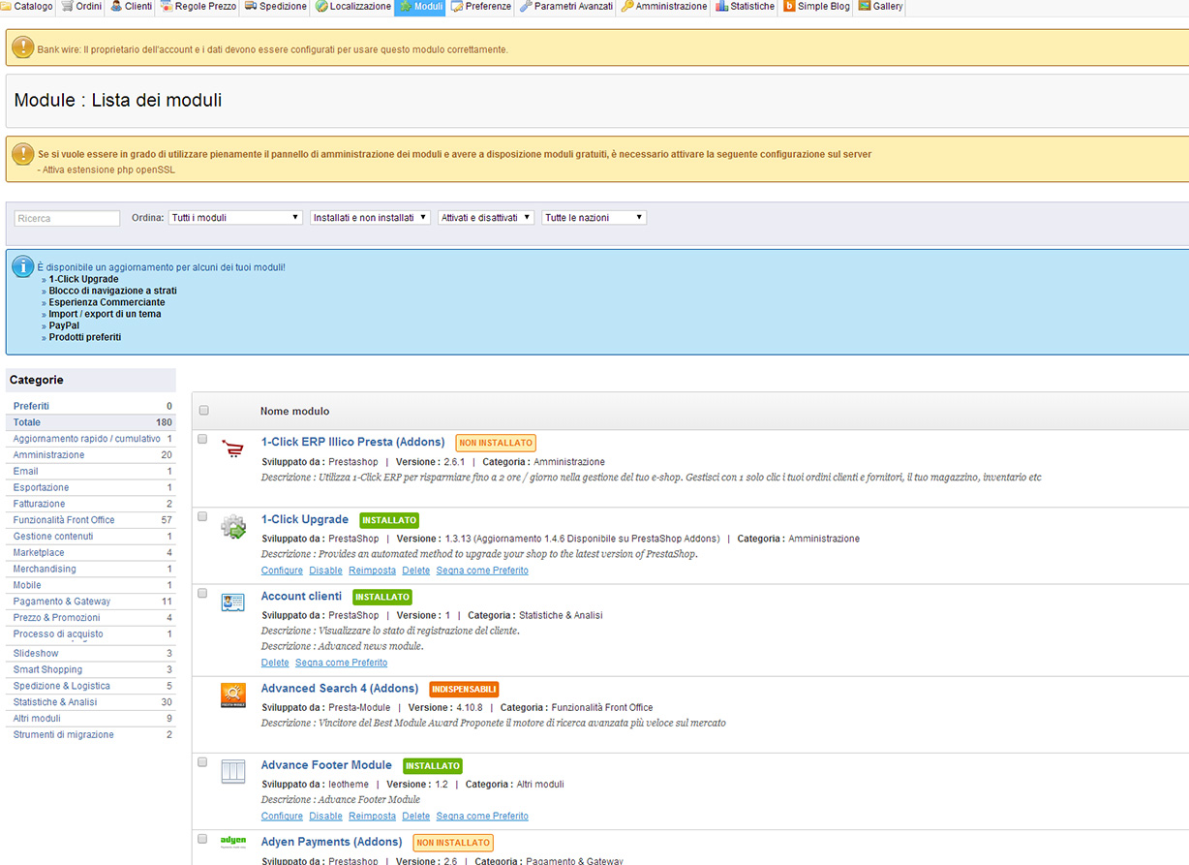Go to the Regole Prezzo tab
Screen dimensions: 1189x865
tap(198, 7)
